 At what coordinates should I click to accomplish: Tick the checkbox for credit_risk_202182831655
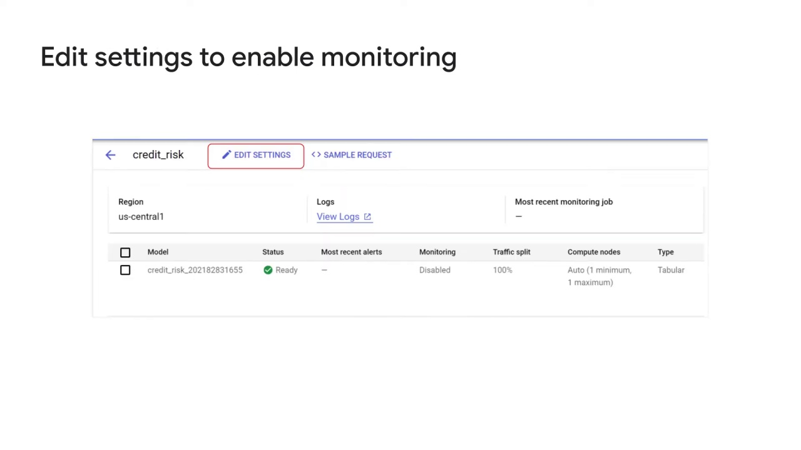tap(125, 270)
